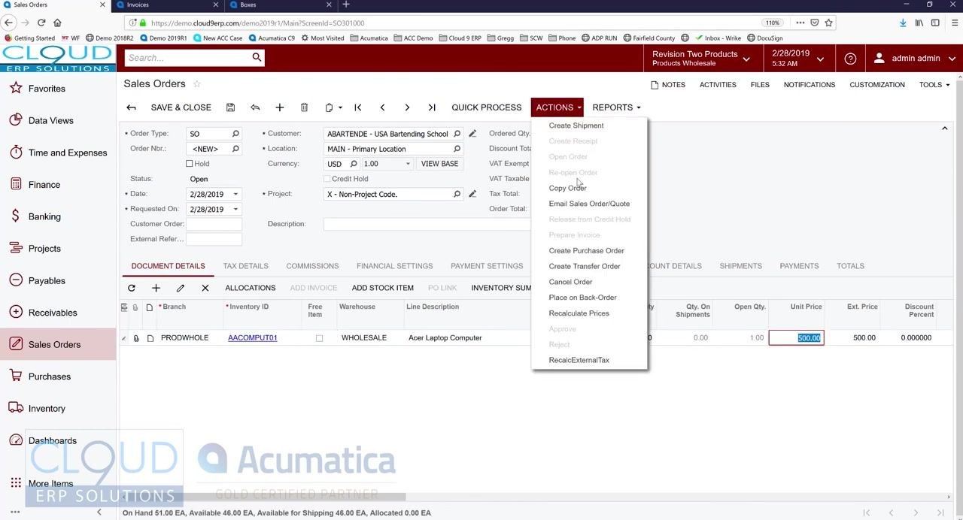This screenshot has height=520, width=963.
Task: Select Place on Back-Order action
Action: (x=583, y=298)
